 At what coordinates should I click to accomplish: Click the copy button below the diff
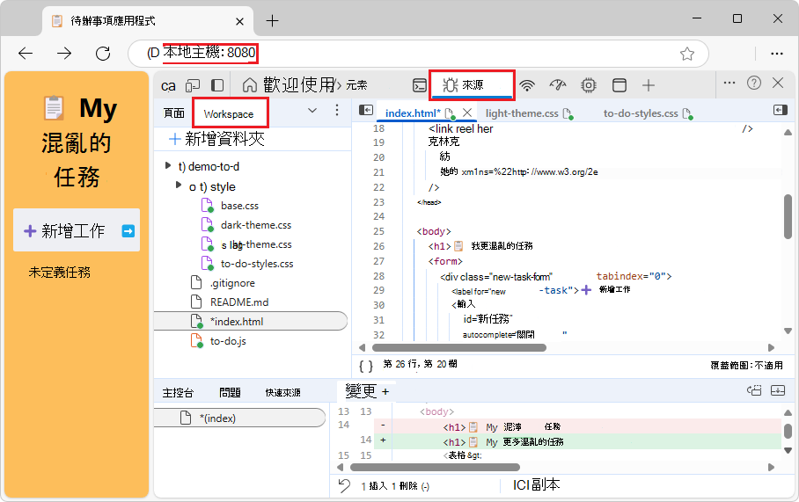(536, 484)
